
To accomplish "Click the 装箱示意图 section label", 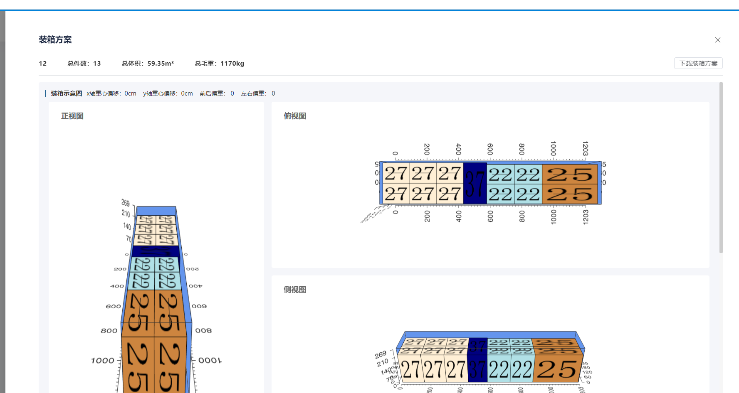I will pyautogui.click(x=66, y=93).
